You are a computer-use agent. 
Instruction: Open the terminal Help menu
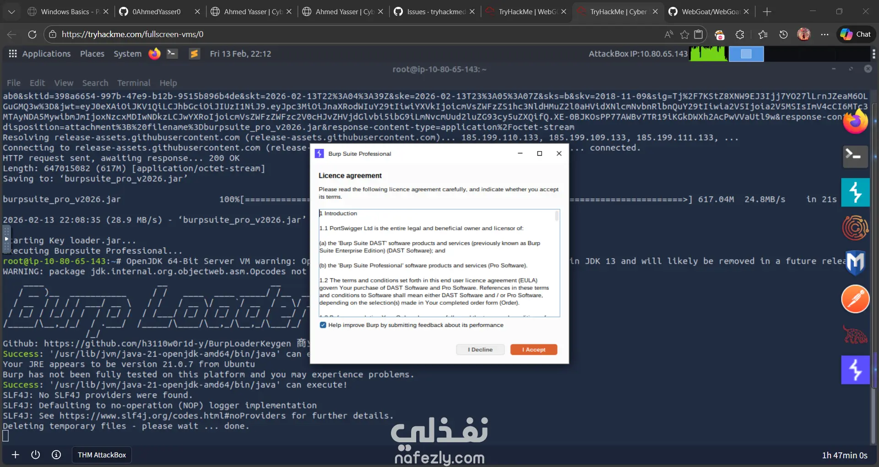coord(168,83)
